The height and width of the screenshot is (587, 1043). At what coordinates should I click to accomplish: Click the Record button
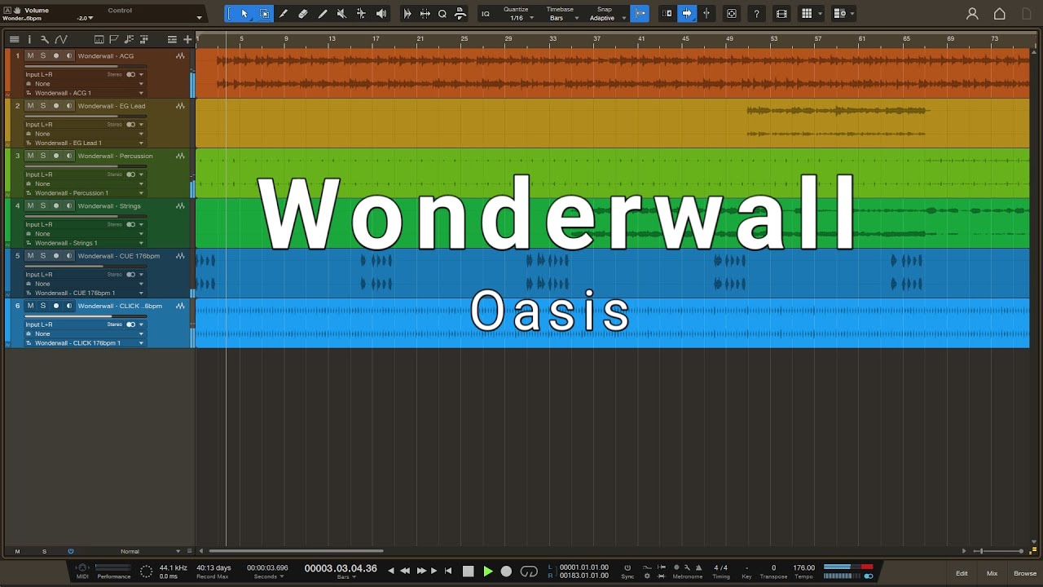pyautogui.click(x=506, y=572)
